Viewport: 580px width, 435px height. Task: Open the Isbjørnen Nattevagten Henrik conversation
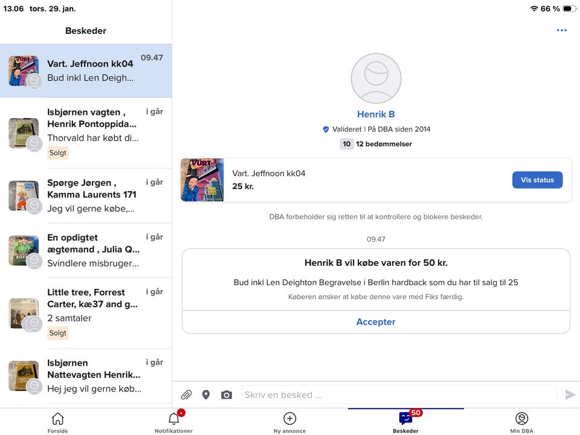[86, 376]
